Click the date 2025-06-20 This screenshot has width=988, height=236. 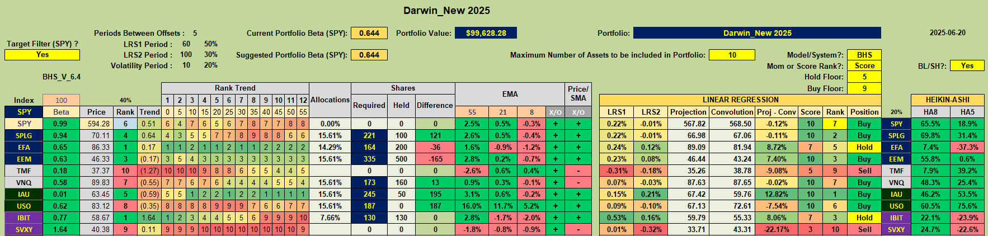click(947, 33)
